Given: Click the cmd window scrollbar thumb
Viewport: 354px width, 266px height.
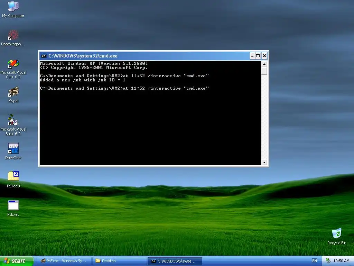Looking at the screenshot, I should (264, 71).
